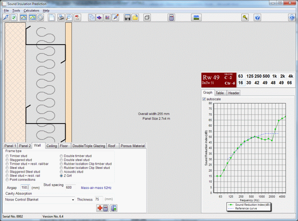Click the first curve graph toolbar icon
This screenshot has width=298, height=221.
pos(23,17)
